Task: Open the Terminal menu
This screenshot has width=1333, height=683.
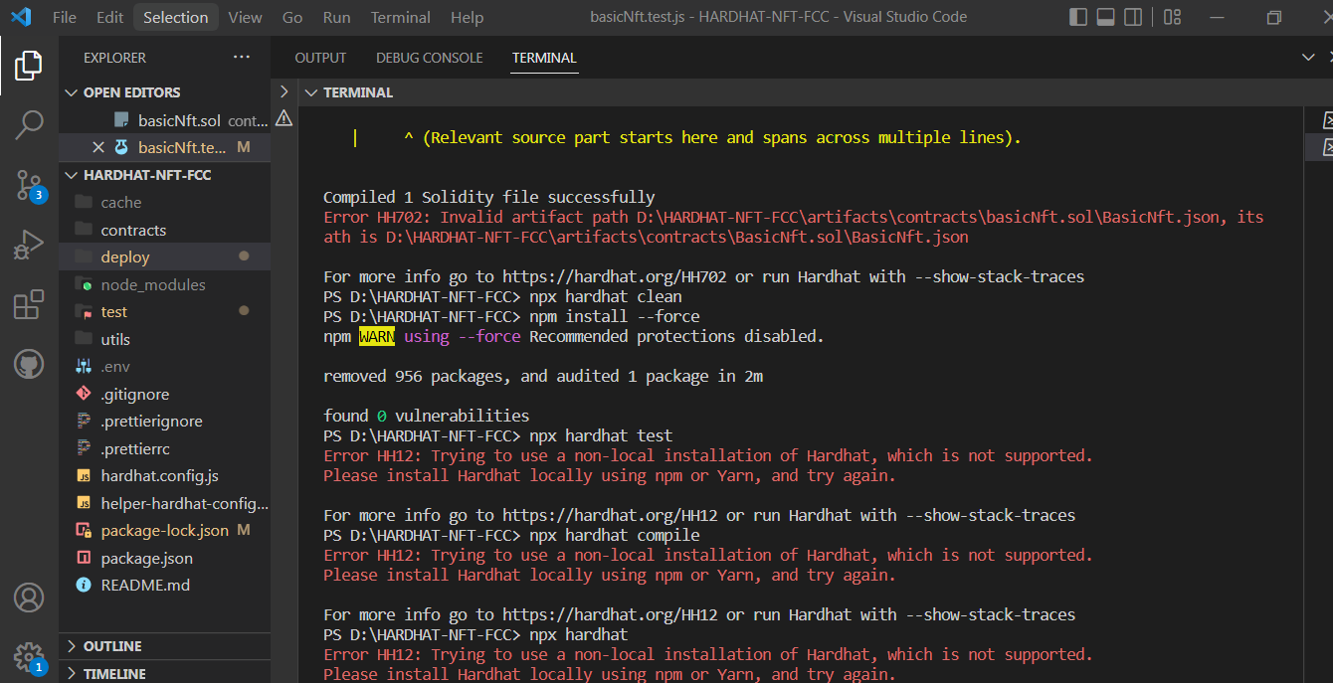Action: 401,17
